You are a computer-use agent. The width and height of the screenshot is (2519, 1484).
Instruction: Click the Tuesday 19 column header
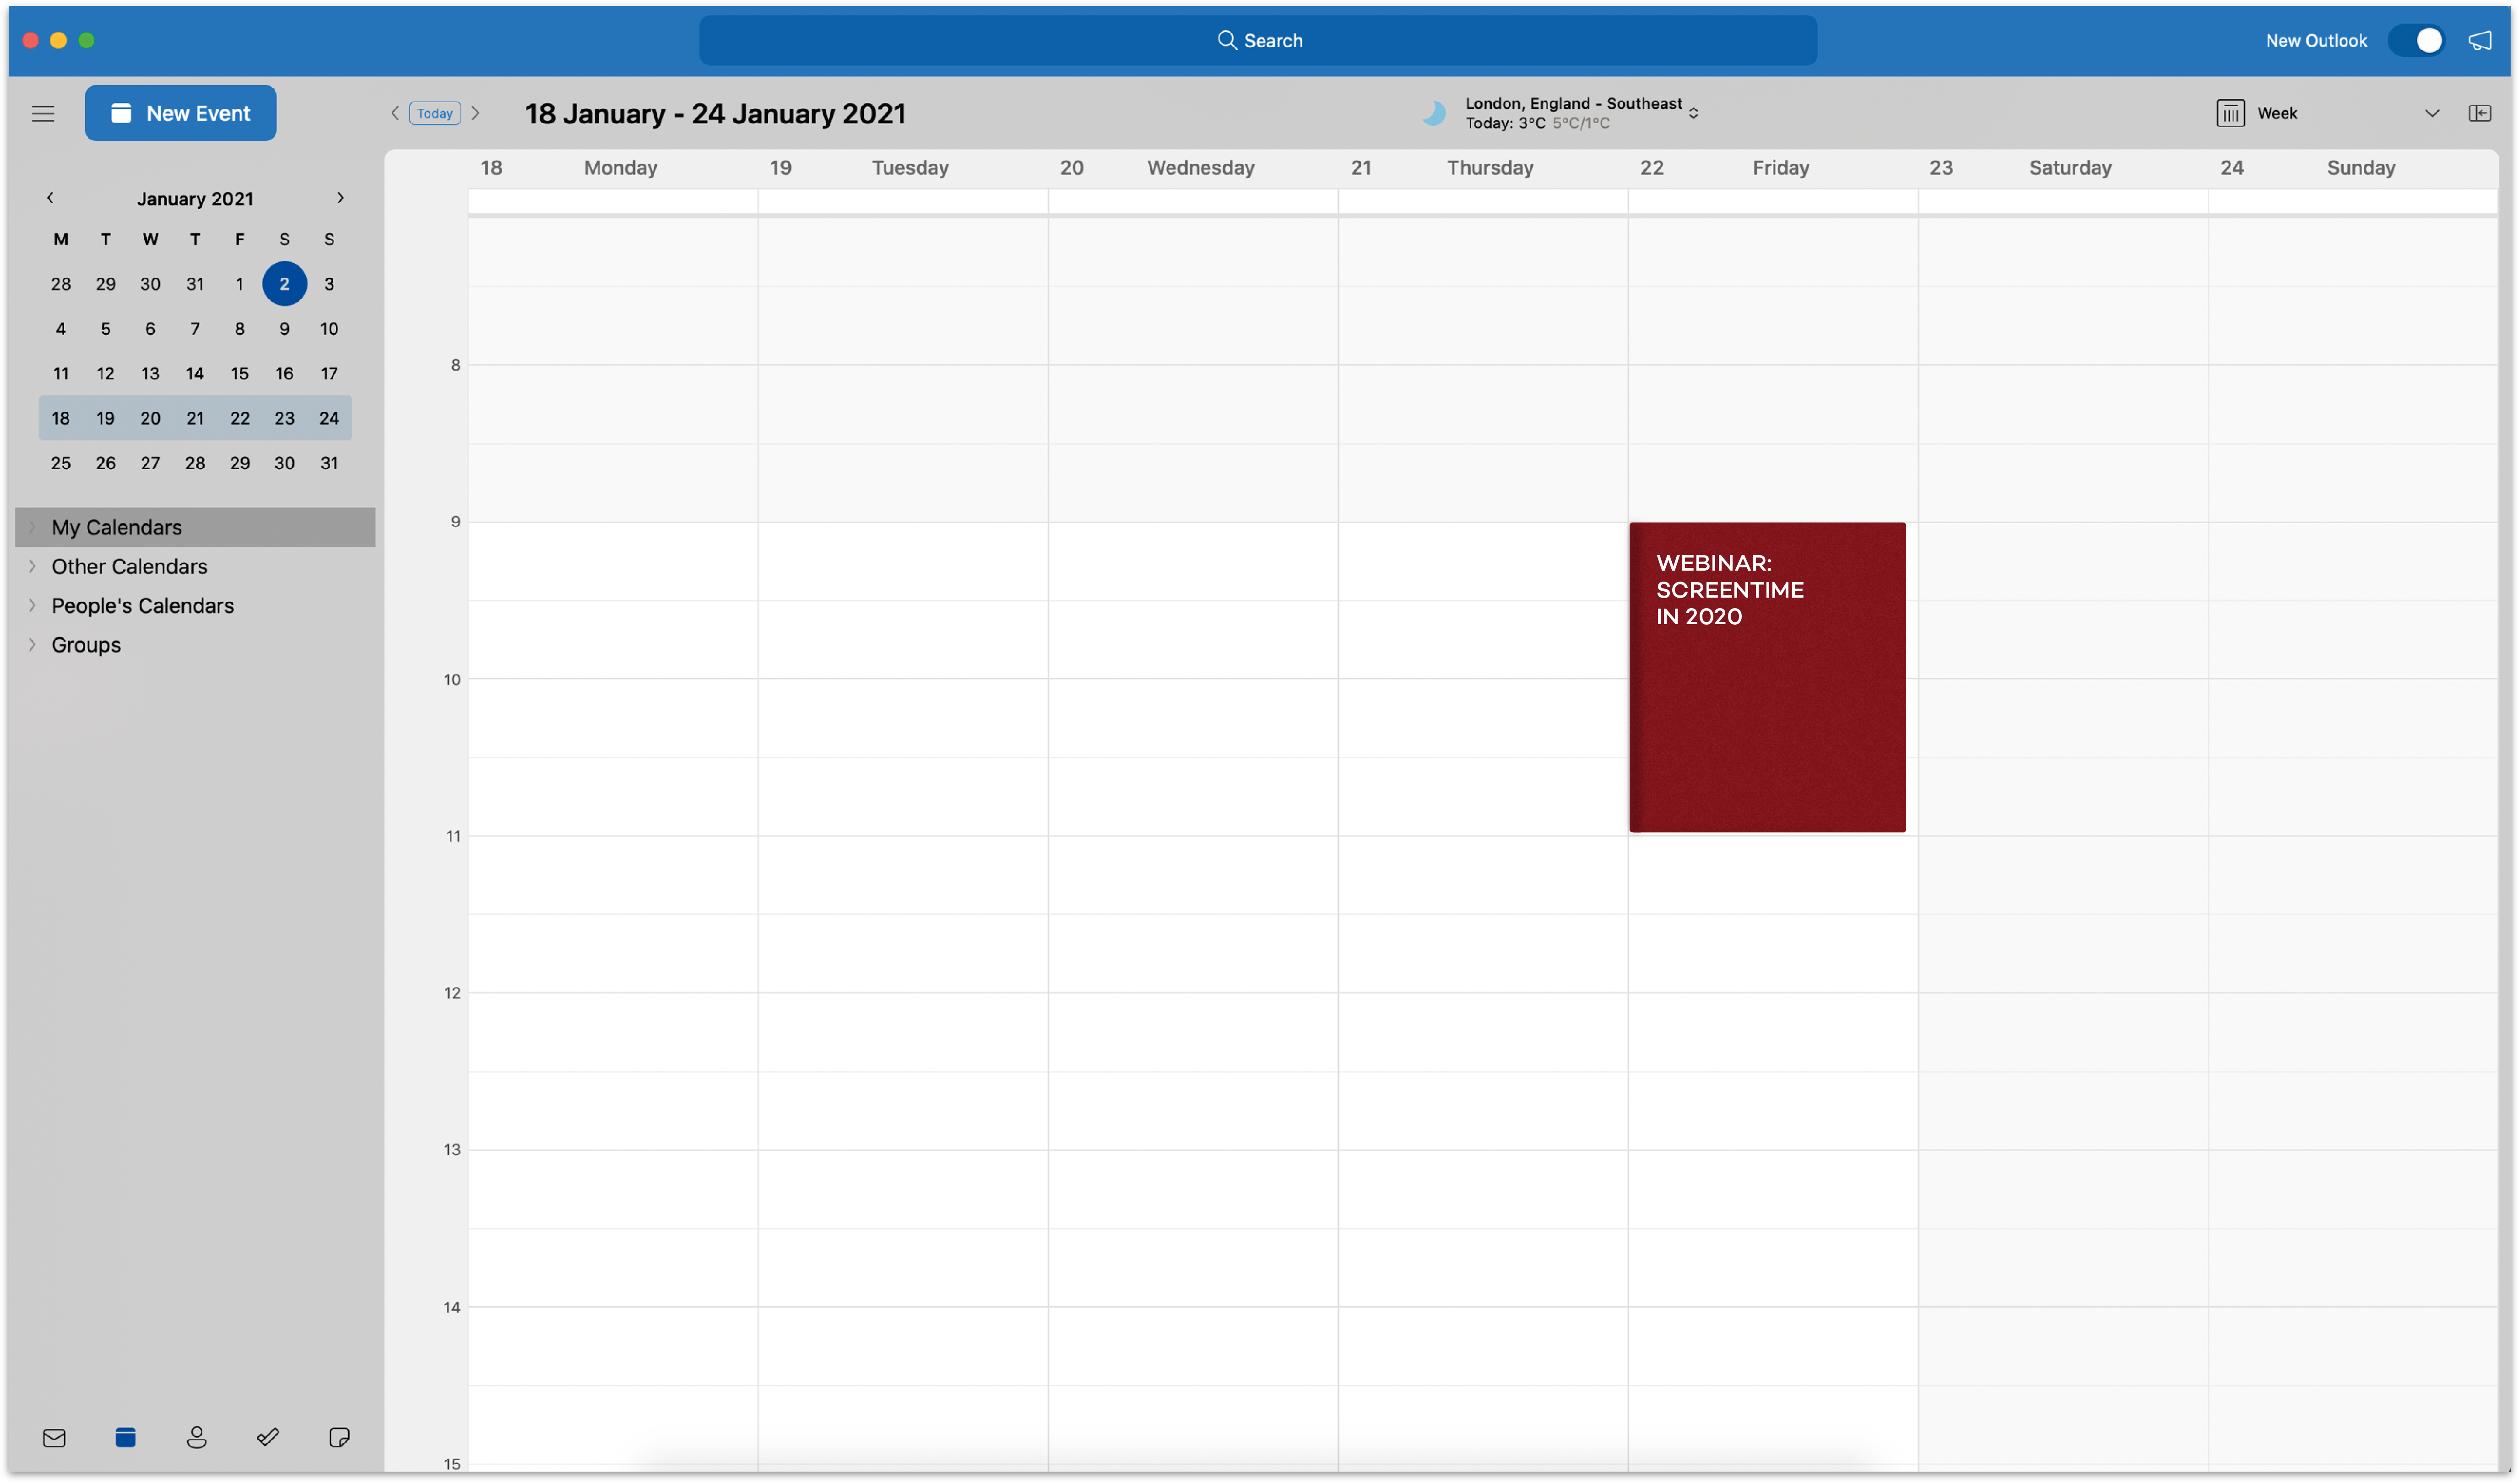tap(903, 168)
